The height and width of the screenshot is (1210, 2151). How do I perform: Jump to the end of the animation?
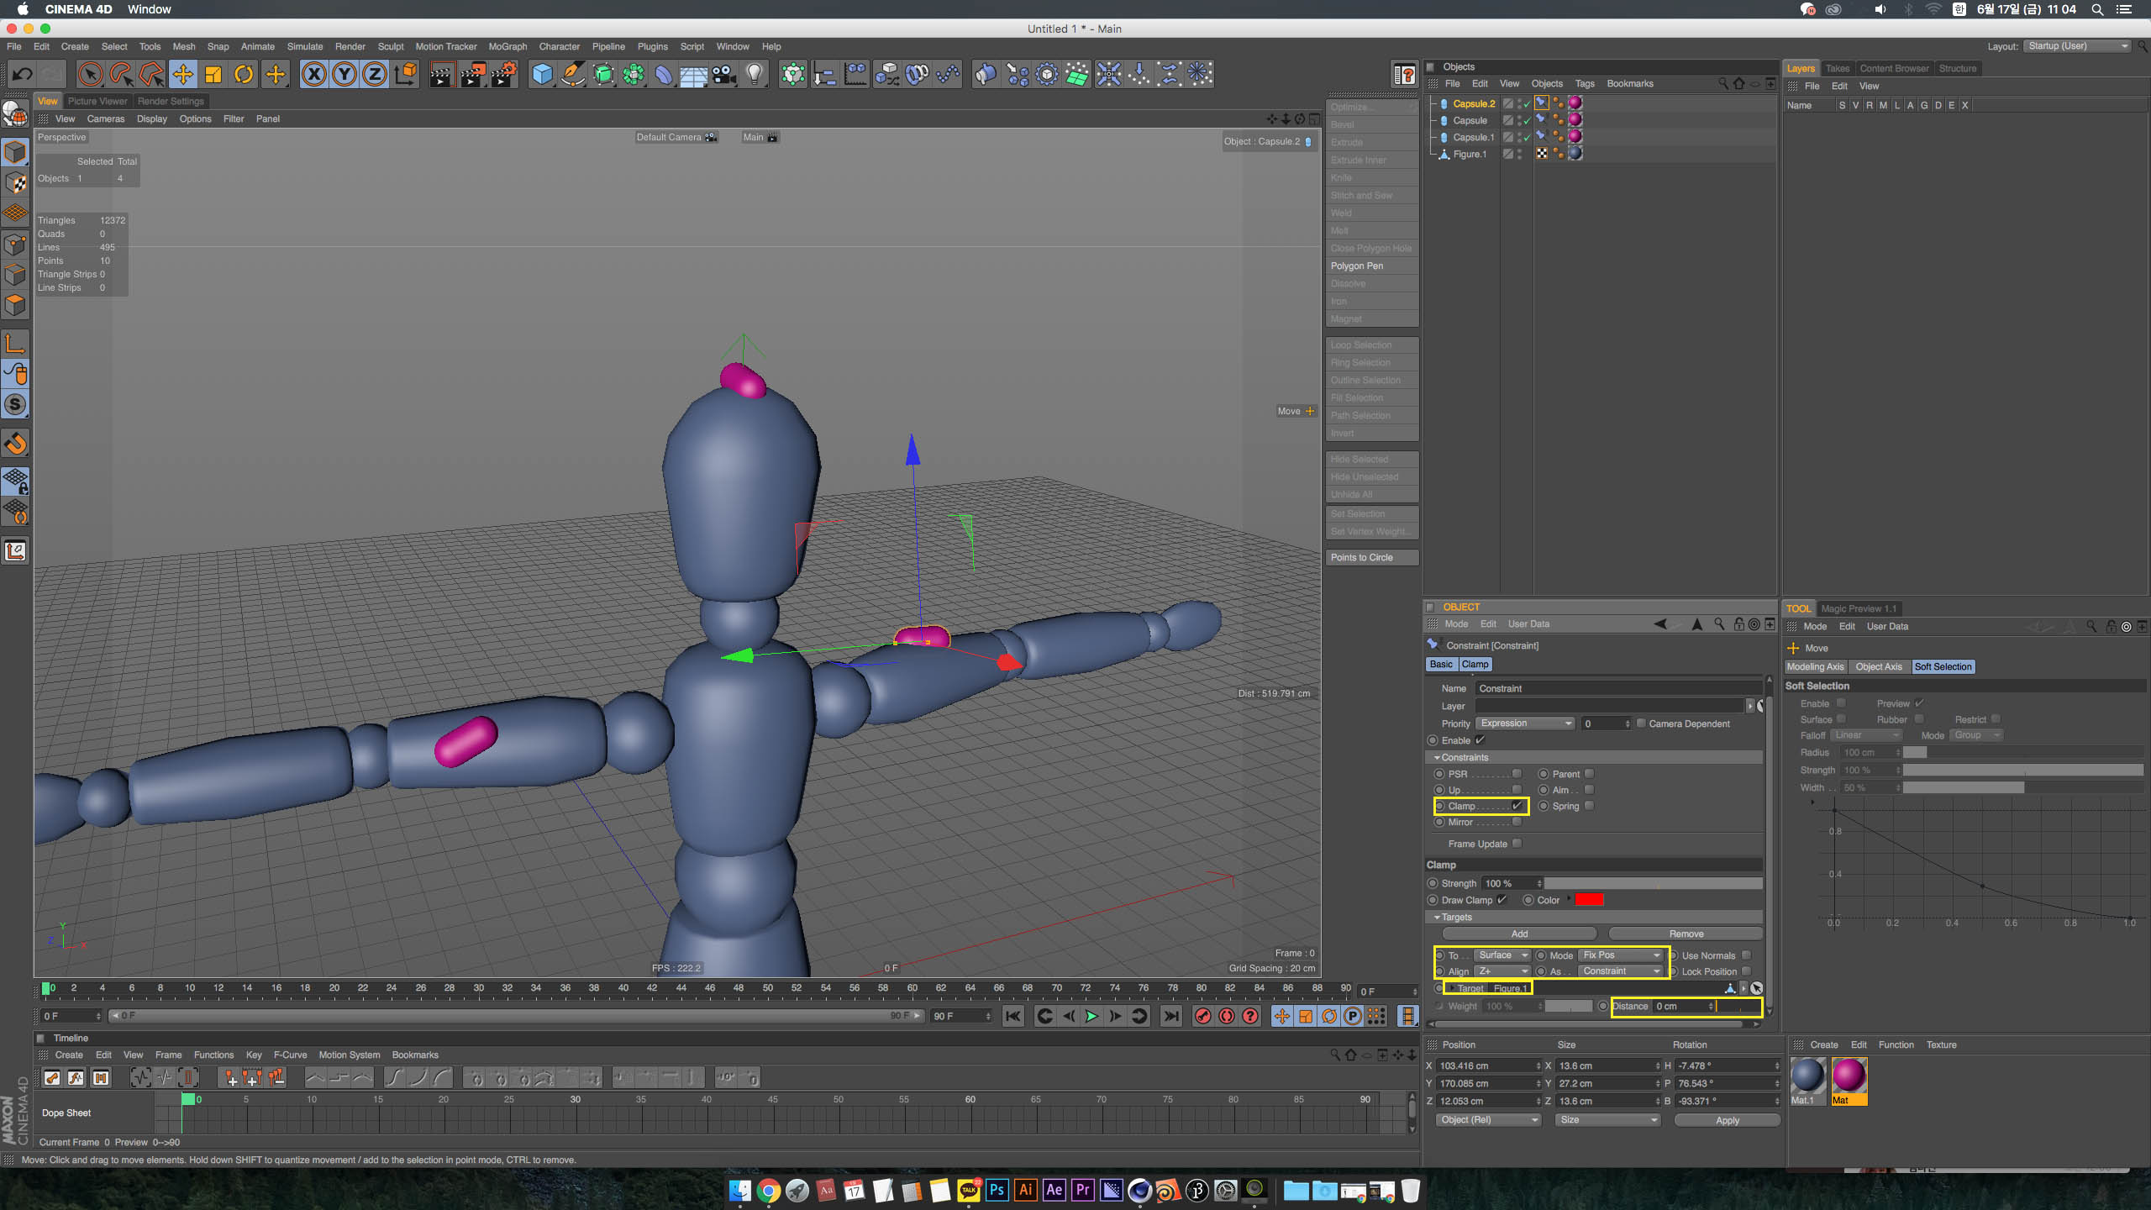point(1170,1017)
